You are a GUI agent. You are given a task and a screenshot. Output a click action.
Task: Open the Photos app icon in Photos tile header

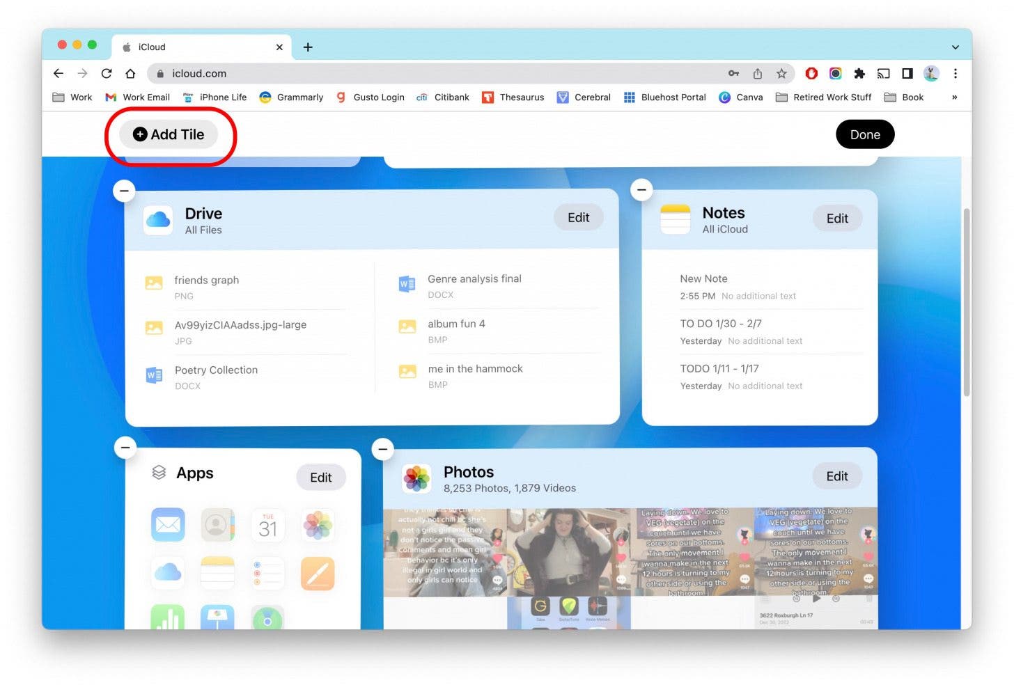[x=416, y=478]
